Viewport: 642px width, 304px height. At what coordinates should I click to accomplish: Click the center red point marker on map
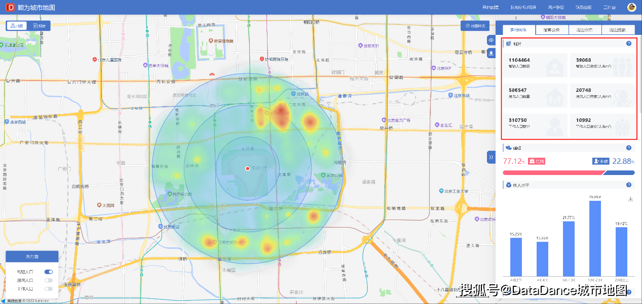(247, 168)
